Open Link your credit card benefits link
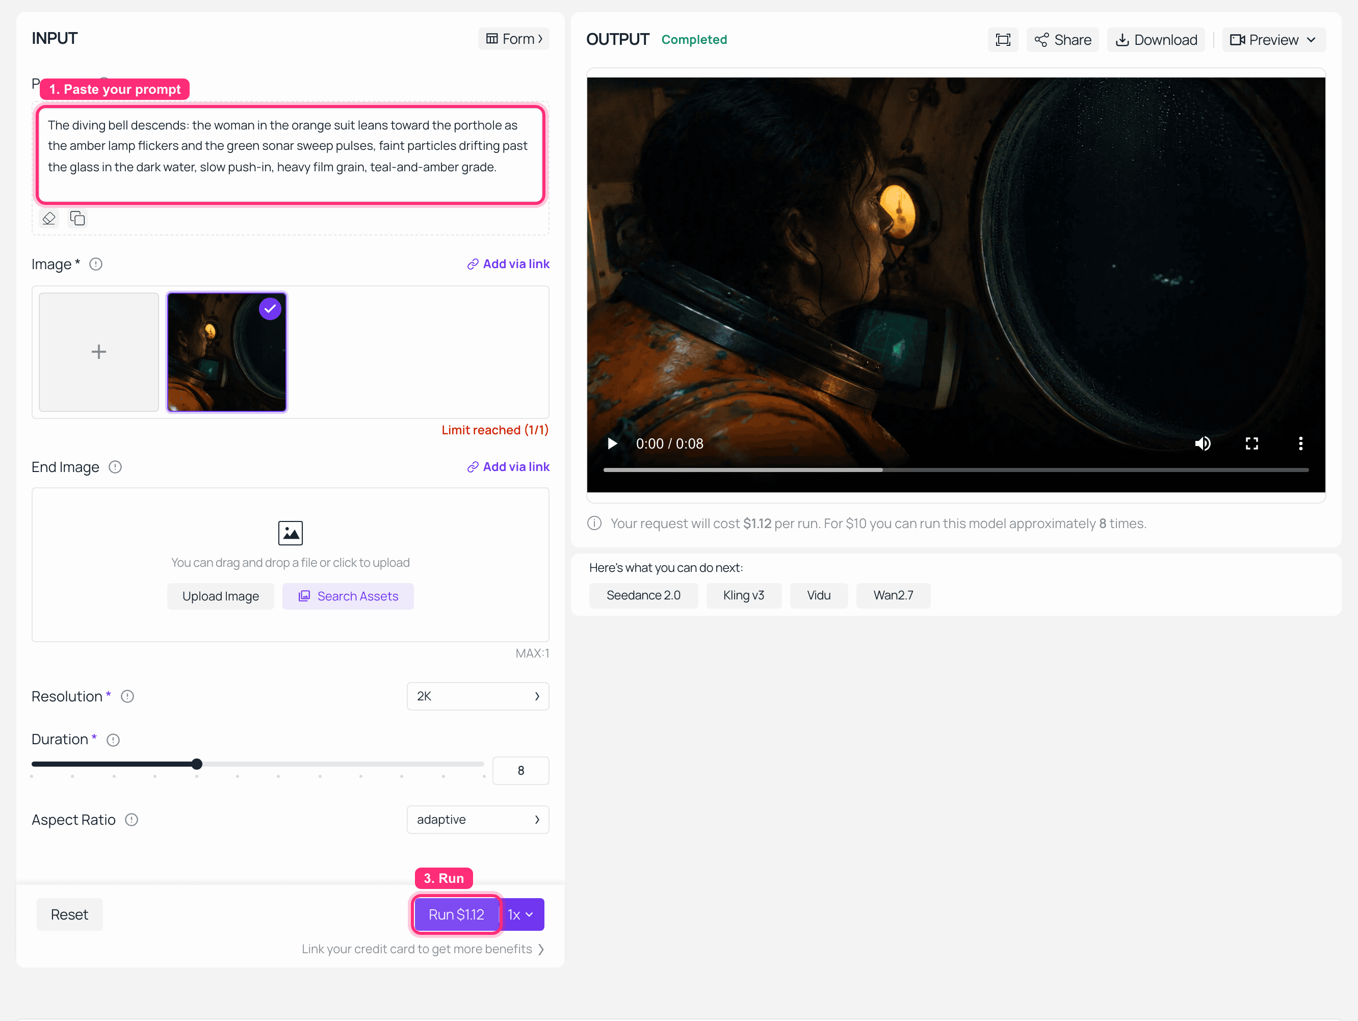The width and height of the screenshot is (1358, 1021). pyautogui.click(x=423, y=949)
